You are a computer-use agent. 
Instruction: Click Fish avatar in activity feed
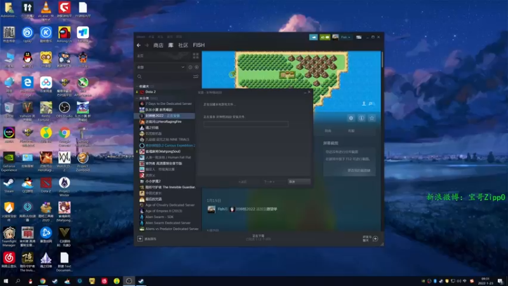click(211, 209)
